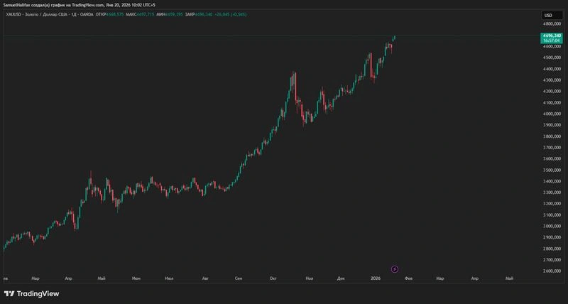Image resolution: width=568 pixels, height=304 pixels.
Task: Click the TradingView.com author header text
Action: tap(80, 5)
